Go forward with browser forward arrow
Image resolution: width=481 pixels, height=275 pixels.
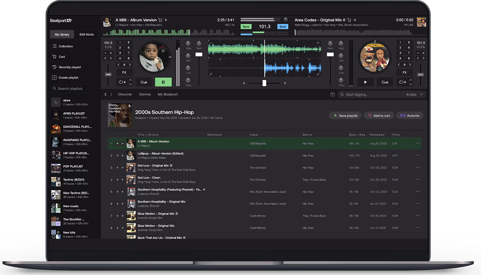pos(111,94)
